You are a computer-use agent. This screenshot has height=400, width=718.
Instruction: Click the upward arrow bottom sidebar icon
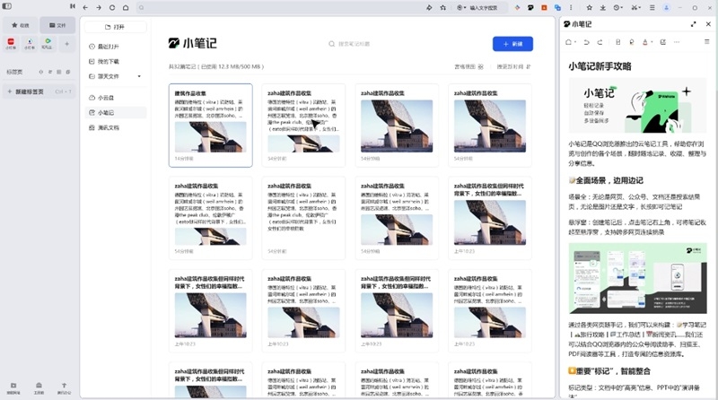coord(64,388)
